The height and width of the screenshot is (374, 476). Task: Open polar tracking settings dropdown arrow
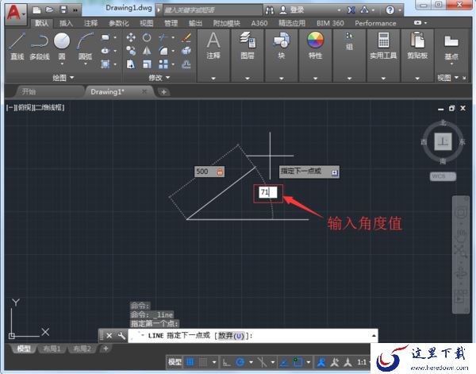(251, 362)
